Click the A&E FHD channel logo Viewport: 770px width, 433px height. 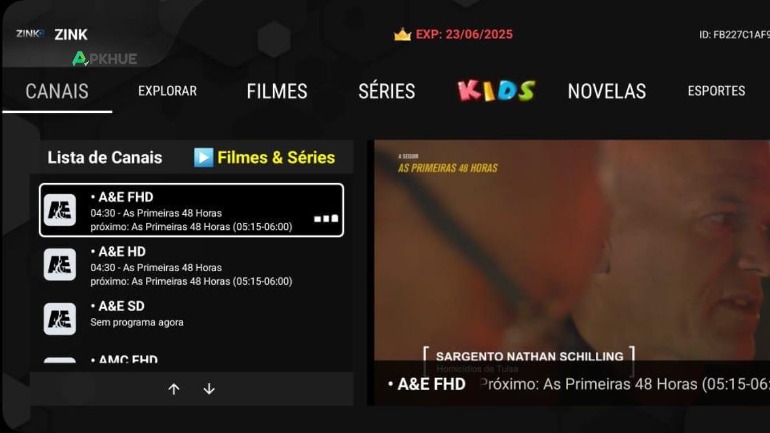(60, 210)
